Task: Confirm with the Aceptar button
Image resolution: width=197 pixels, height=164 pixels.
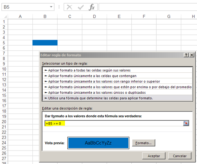Action: [x=154, y=156]
